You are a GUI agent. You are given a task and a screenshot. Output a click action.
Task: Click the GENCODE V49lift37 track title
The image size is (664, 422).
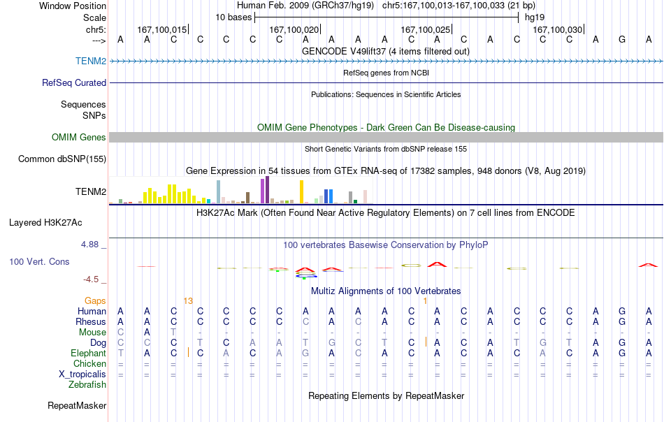point(385,51)
